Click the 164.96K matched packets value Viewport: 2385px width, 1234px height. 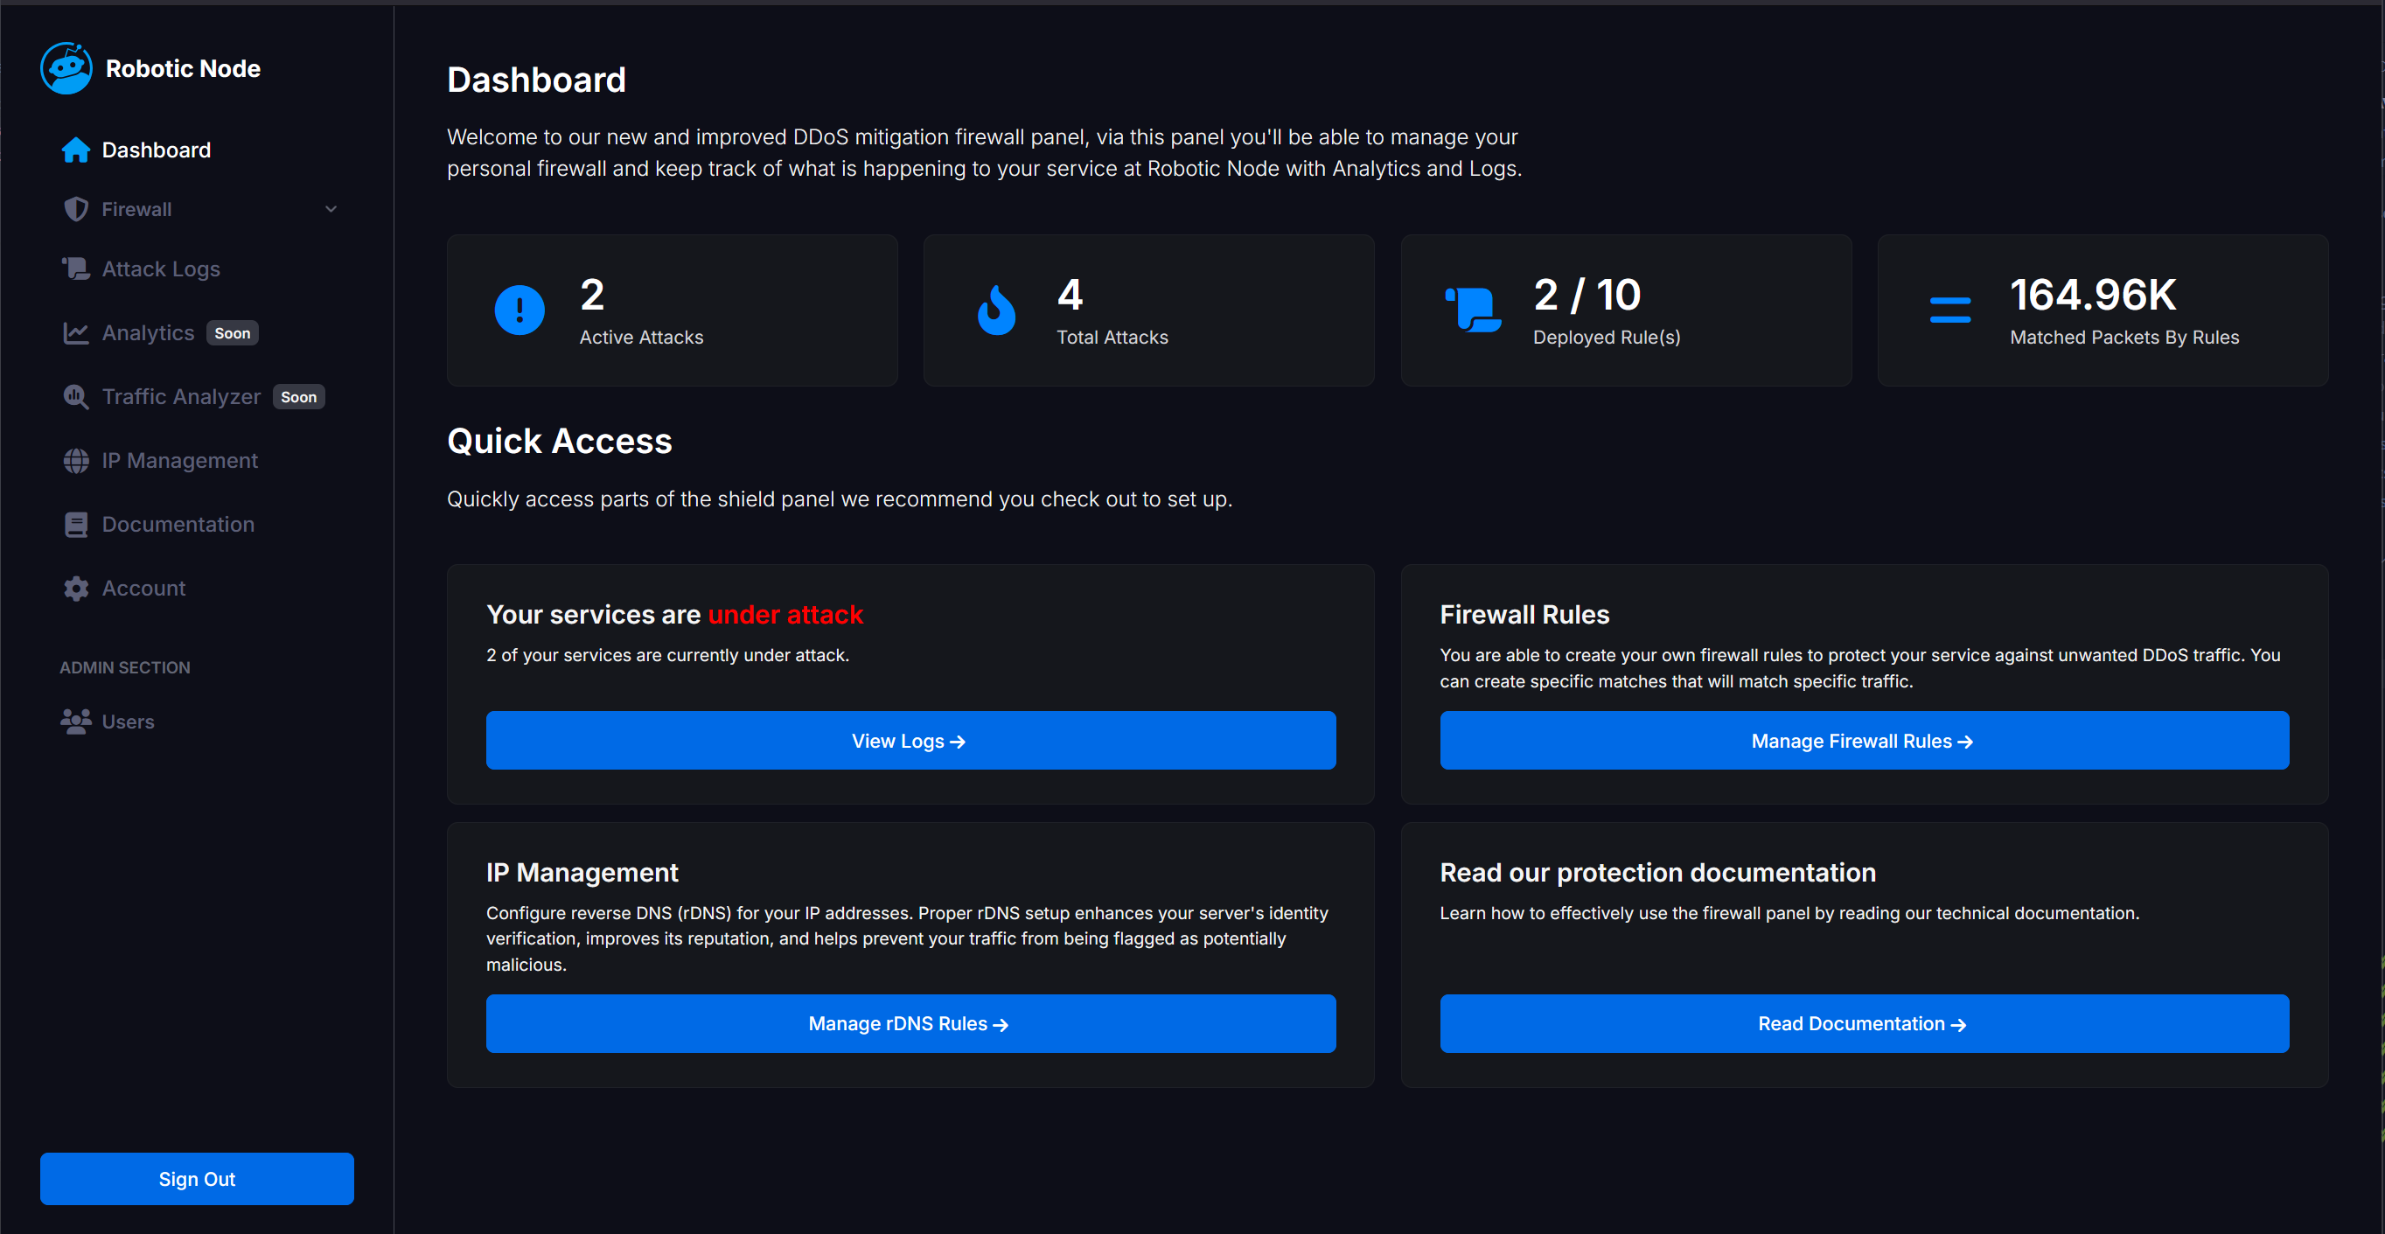click(x=2094, y=296)
